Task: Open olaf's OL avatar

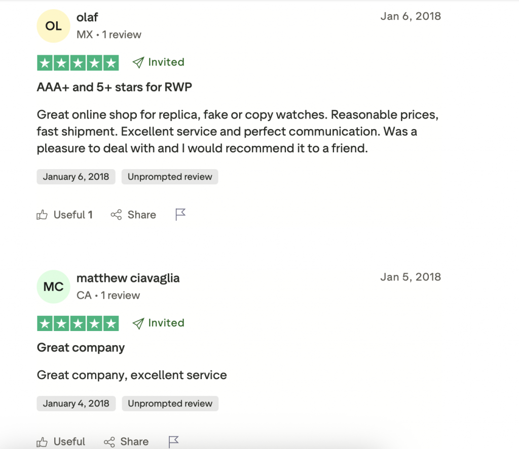Action: (x=53, y=26)
